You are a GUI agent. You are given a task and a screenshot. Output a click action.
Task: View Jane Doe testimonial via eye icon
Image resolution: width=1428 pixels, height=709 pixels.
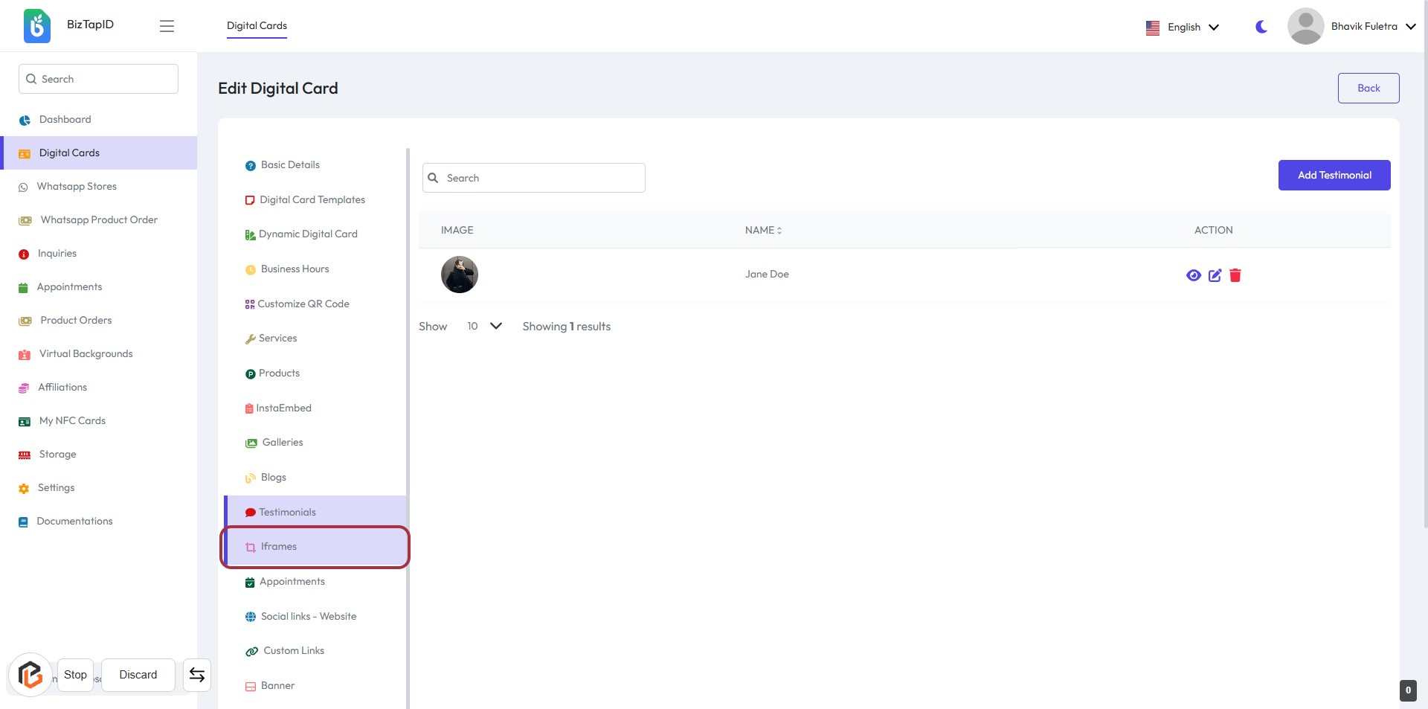point(1193,275)
